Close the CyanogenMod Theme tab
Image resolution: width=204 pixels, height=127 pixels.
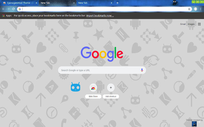point(36,3)
